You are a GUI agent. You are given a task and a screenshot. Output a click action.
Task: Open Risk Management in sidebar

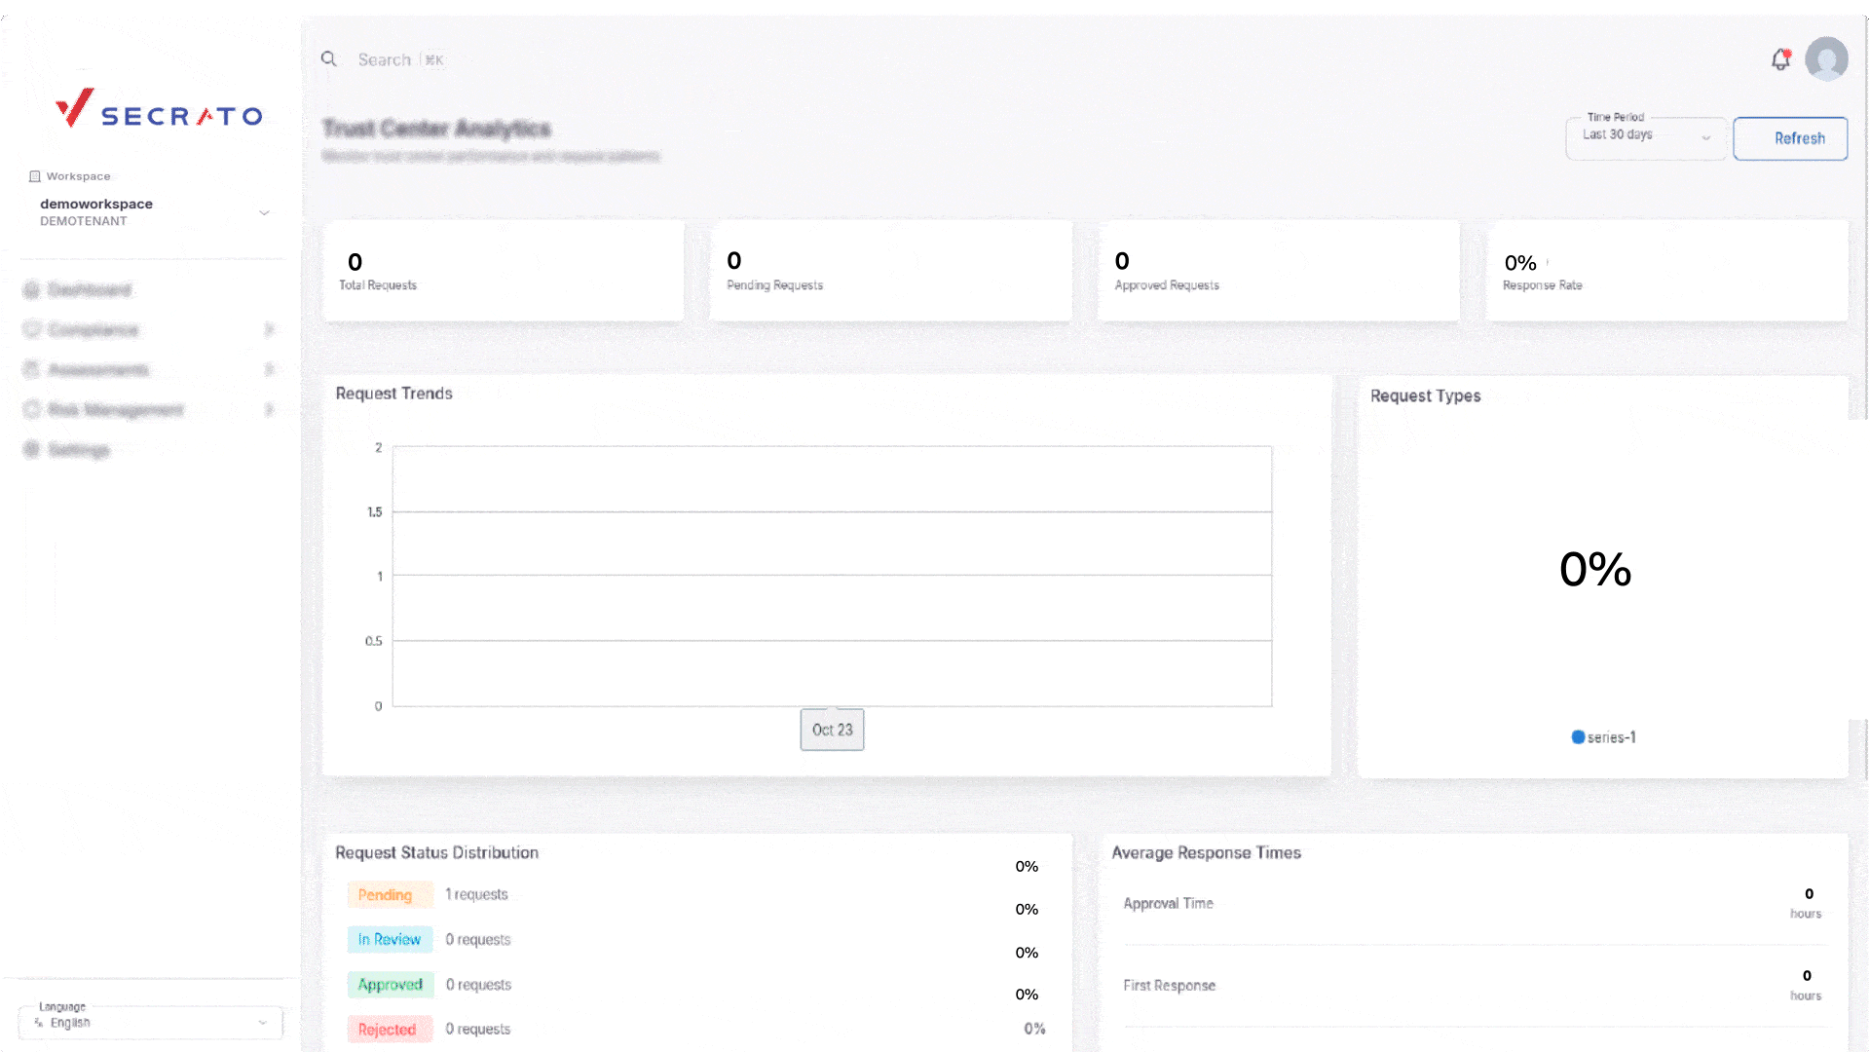click(115, 410)
